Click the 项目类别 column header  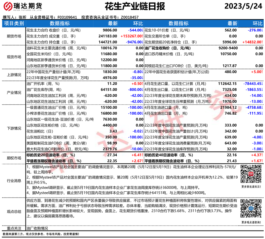click(x=14, y=24)
